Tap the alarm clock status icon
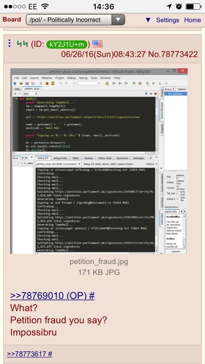Screen dimensions: 205x364 (x=179, y=6)
